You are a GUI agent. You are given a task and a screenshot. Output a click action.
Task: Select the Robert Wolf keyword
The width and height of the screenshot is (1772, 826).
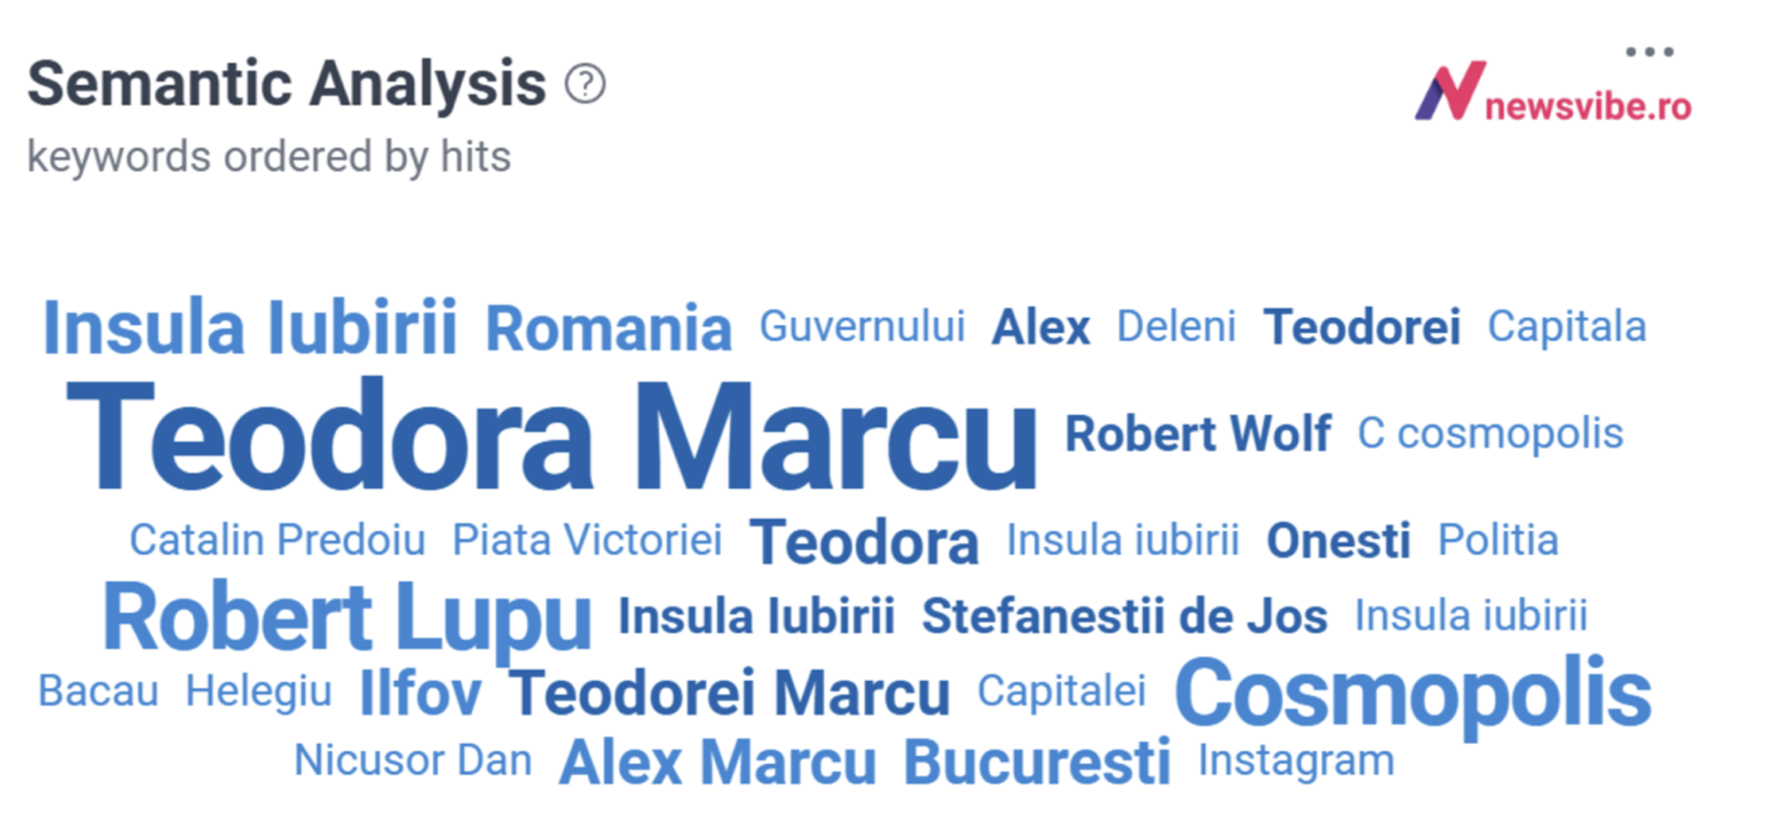[1197, 433]
